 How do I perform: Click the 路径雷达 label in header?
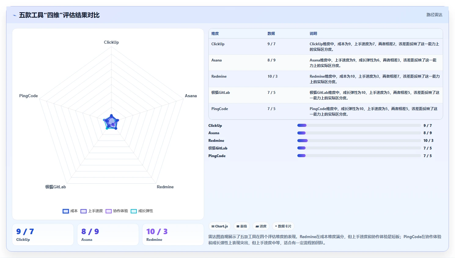(434, 15)
